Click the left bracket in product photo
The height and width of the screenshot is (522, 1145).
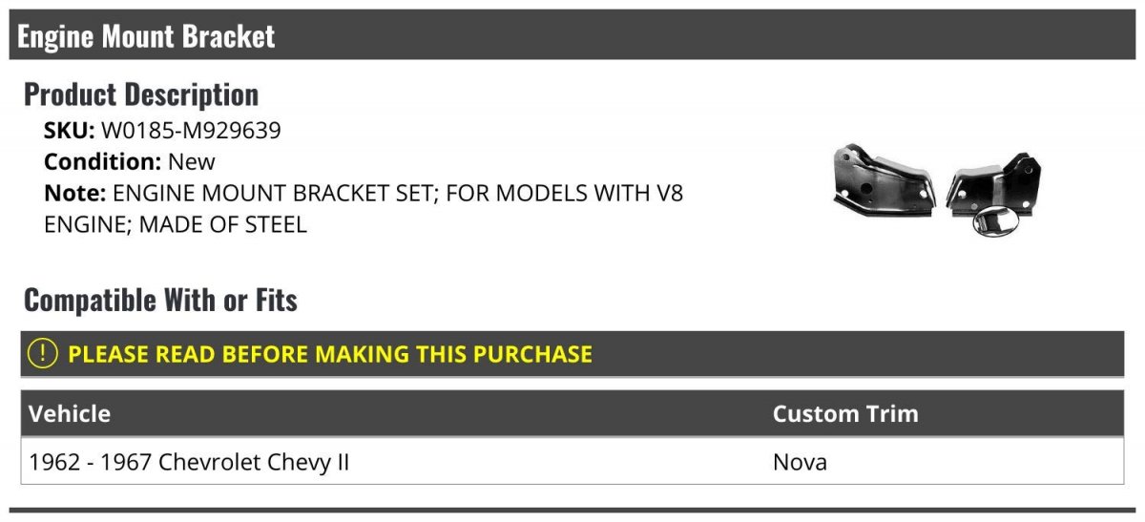tap(882, 181)
